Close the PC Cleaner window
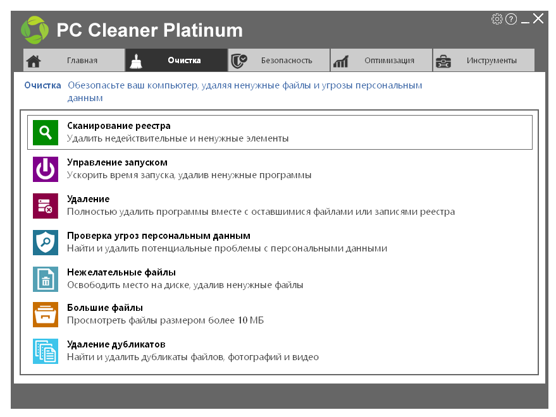This screenshot has width=556, height=417. [538, 18]
